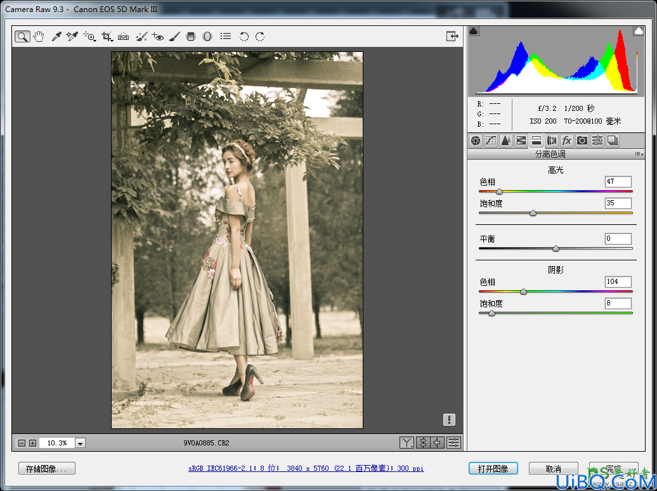
Task: Select the Zoom tool in the toolbar
Action: (22, 36)
